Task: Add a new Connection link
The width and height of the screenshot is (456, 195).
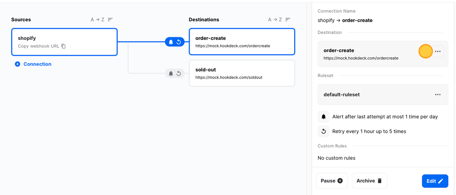Action: 37,64
